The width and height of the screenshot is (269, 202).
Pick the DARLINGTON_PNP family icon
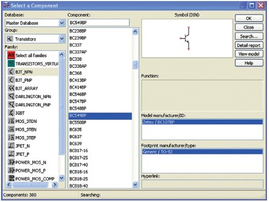point(11,105)
